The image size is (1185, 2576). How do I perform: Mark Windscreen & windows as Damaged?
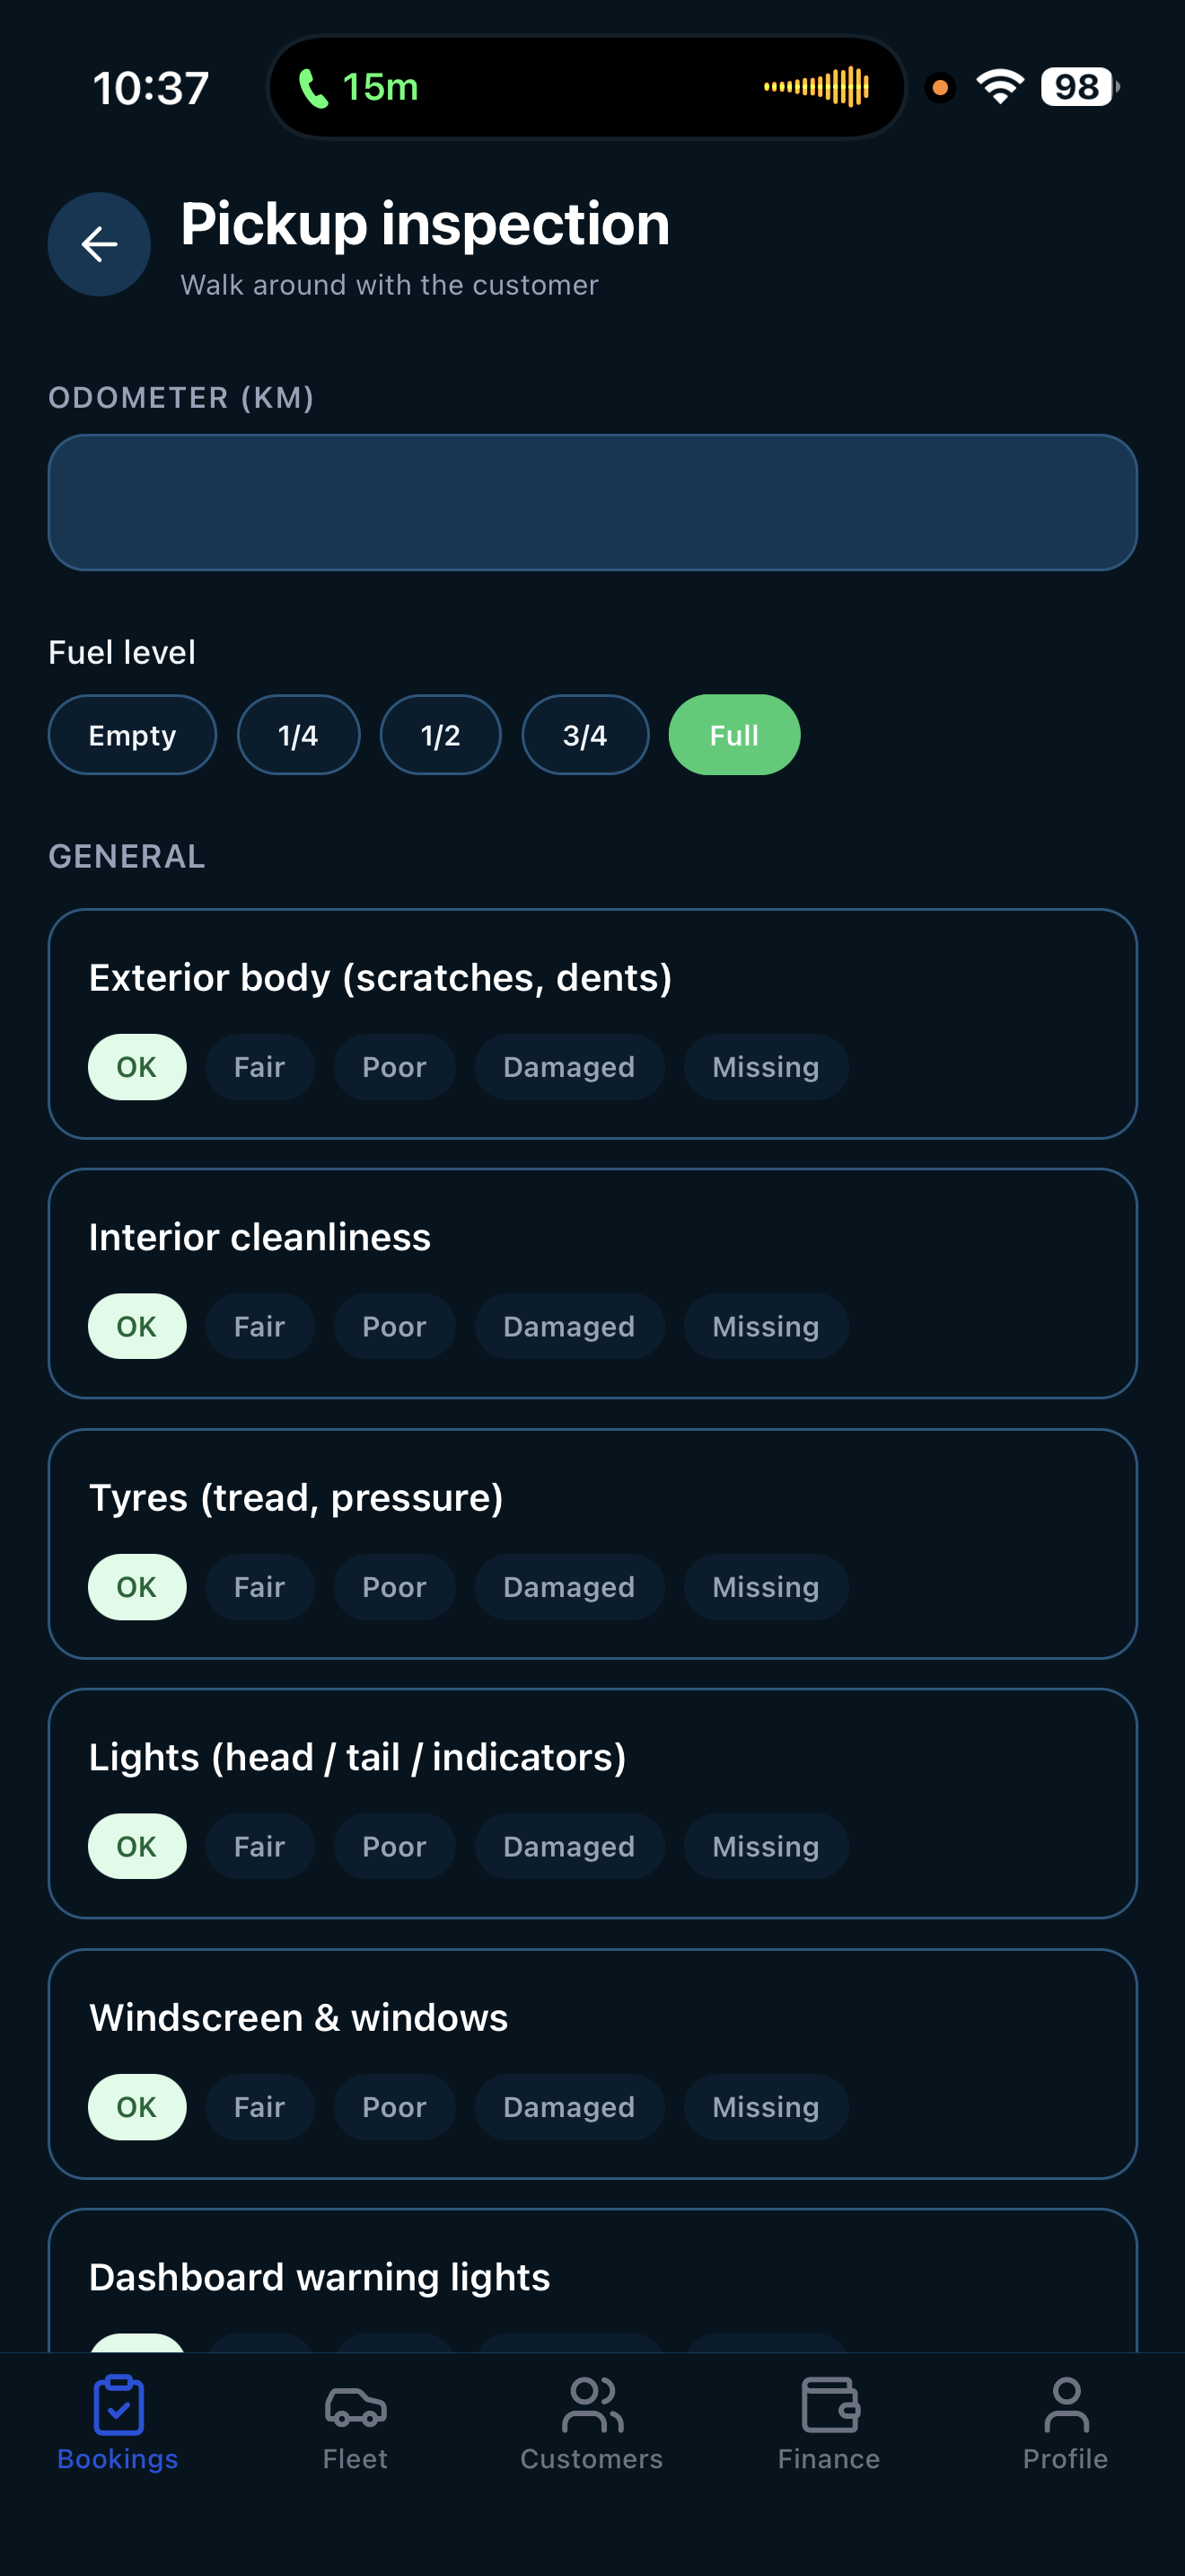pos(568,2107)
